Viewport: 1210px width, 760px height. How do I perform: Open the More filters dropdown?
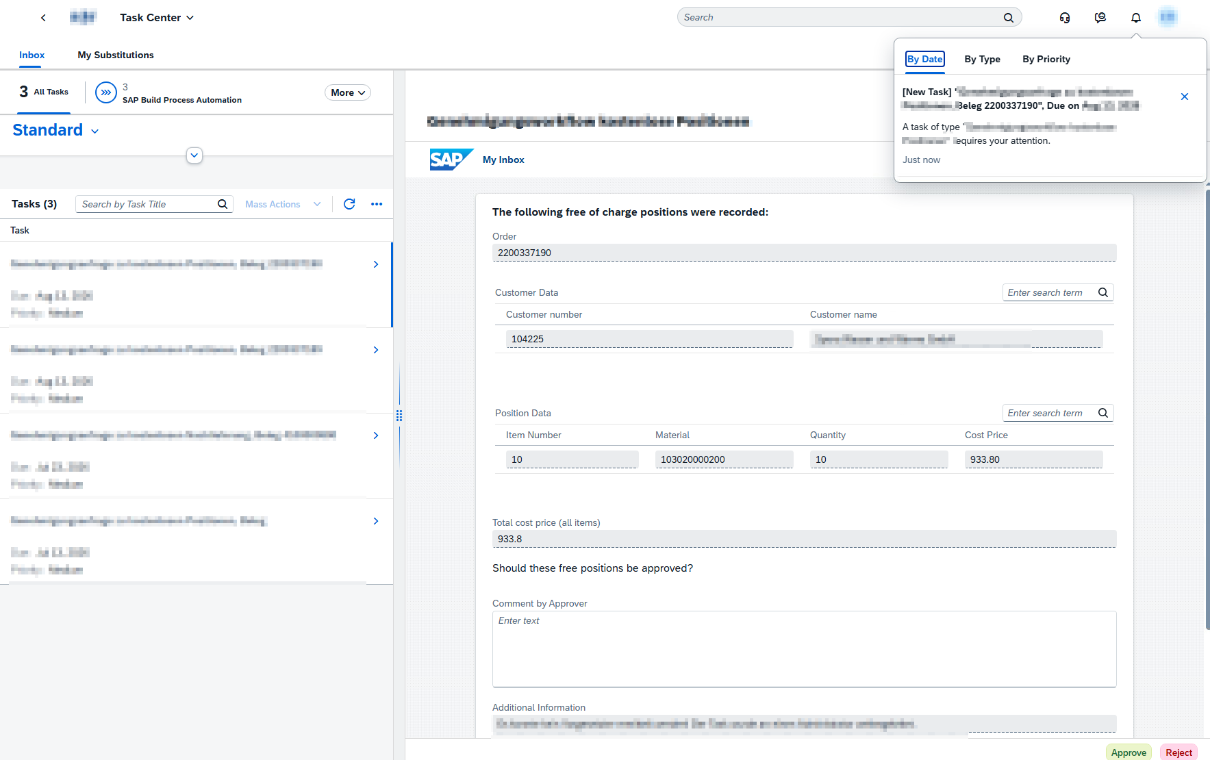(x=348, y=92)
